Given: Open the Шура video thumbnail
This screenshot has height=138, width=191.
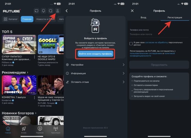Looking at the screenshot, I should coord(51,85).
